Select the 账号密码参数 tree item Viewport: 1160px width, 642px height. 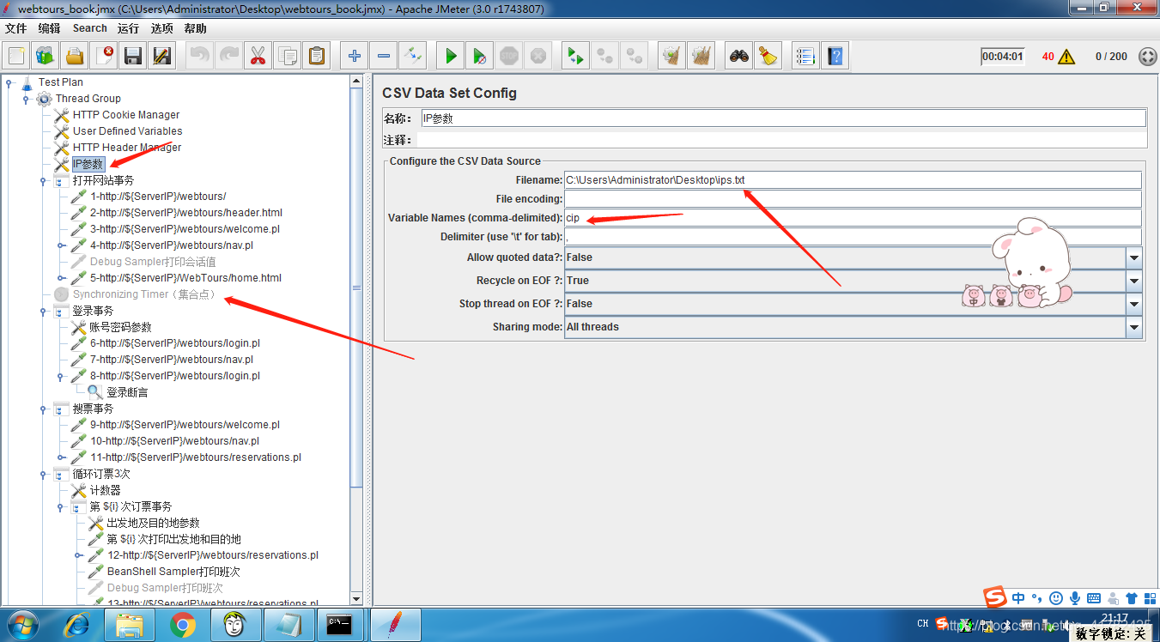pos(120,327)
